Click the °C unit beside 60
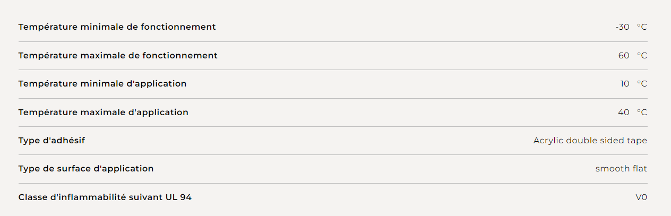Viewport: 671px width, 216px height. pos(642,55)
